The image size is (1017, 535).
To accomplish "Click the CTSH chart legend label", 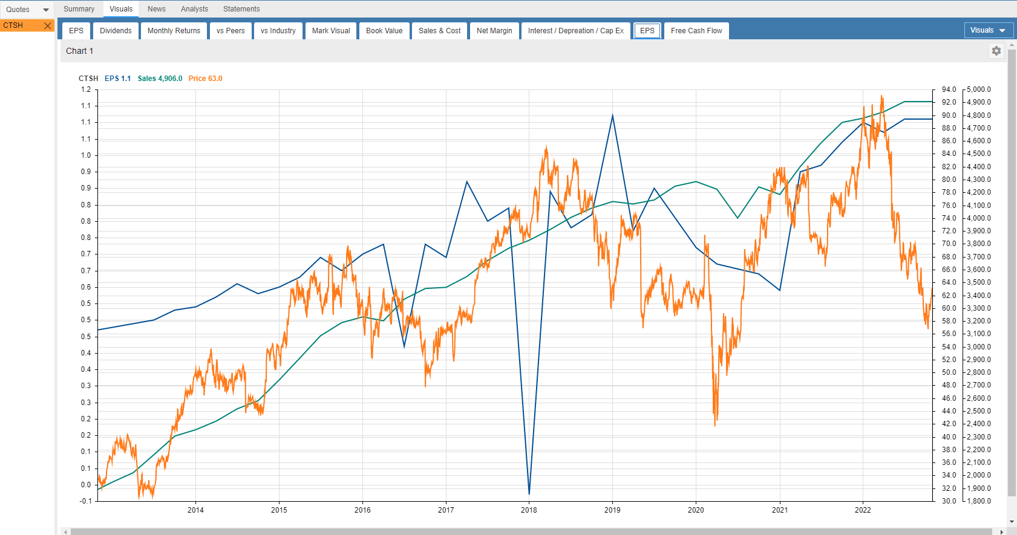I will pos(88,79).
